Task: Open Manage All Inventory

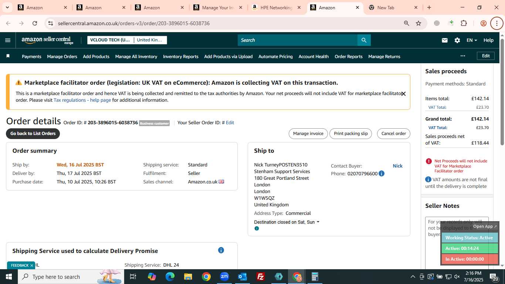Action: click(x=136, y=57)
